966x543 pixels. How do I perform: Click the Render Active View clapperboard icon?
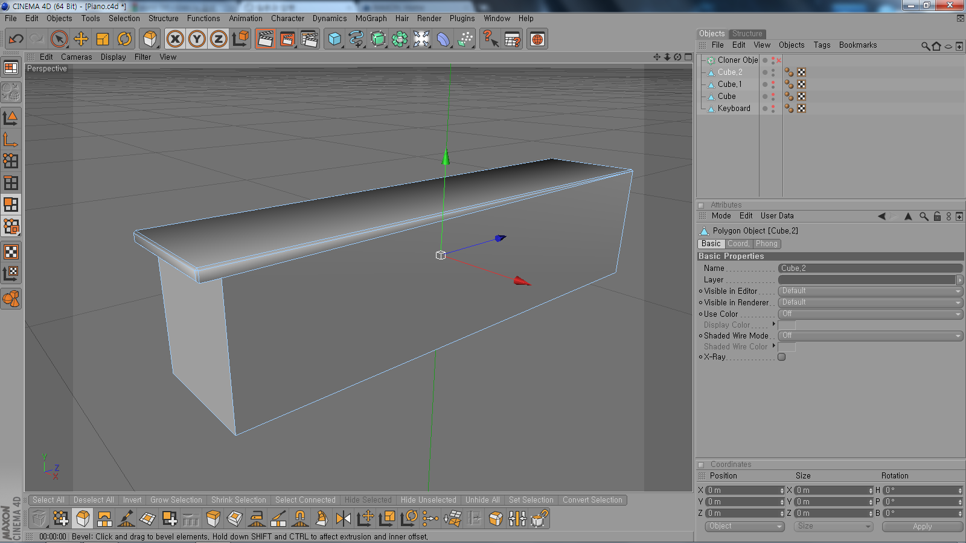[x=266, y=39]
